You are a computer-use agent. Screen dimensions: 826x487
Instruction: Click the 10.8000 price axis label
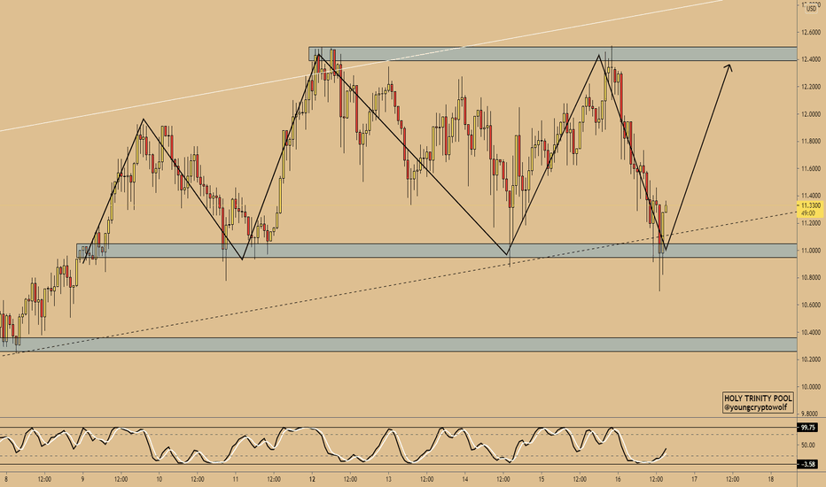pyautogui.click(x=810, y=277)
